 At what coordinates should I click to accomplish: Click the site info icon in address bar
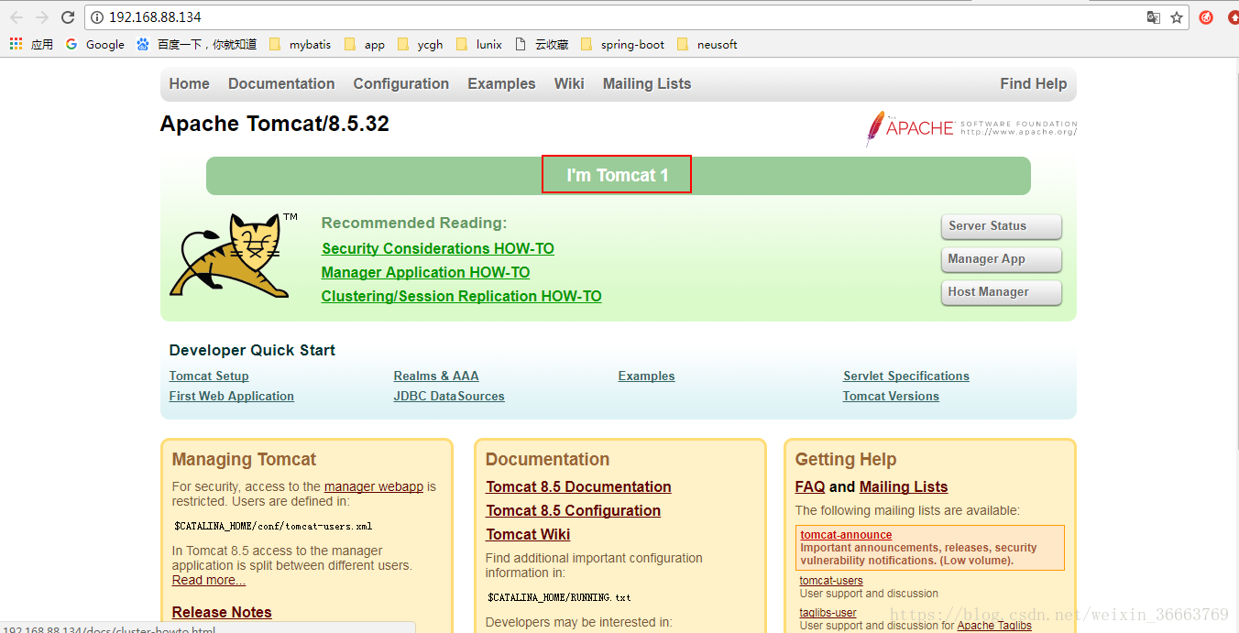97,17
